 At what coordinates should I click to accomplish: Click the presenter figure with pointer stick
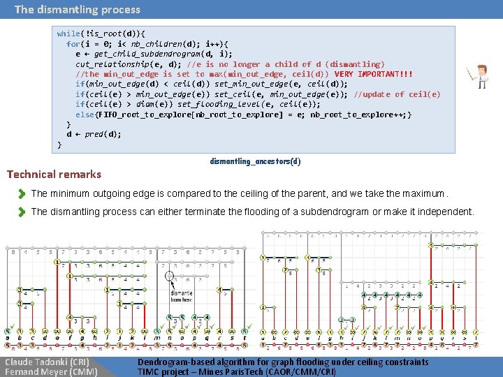point(479,76)
